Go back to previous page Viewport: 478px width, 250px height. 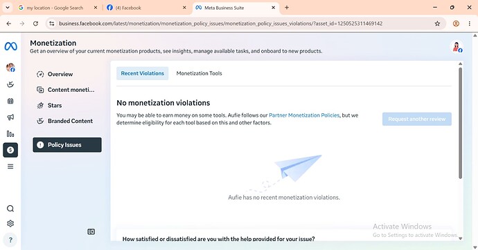click(9, 23)
